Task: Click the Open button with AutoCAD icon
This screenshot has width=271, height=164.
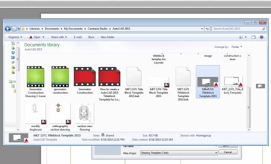Action: coord(35,37)
